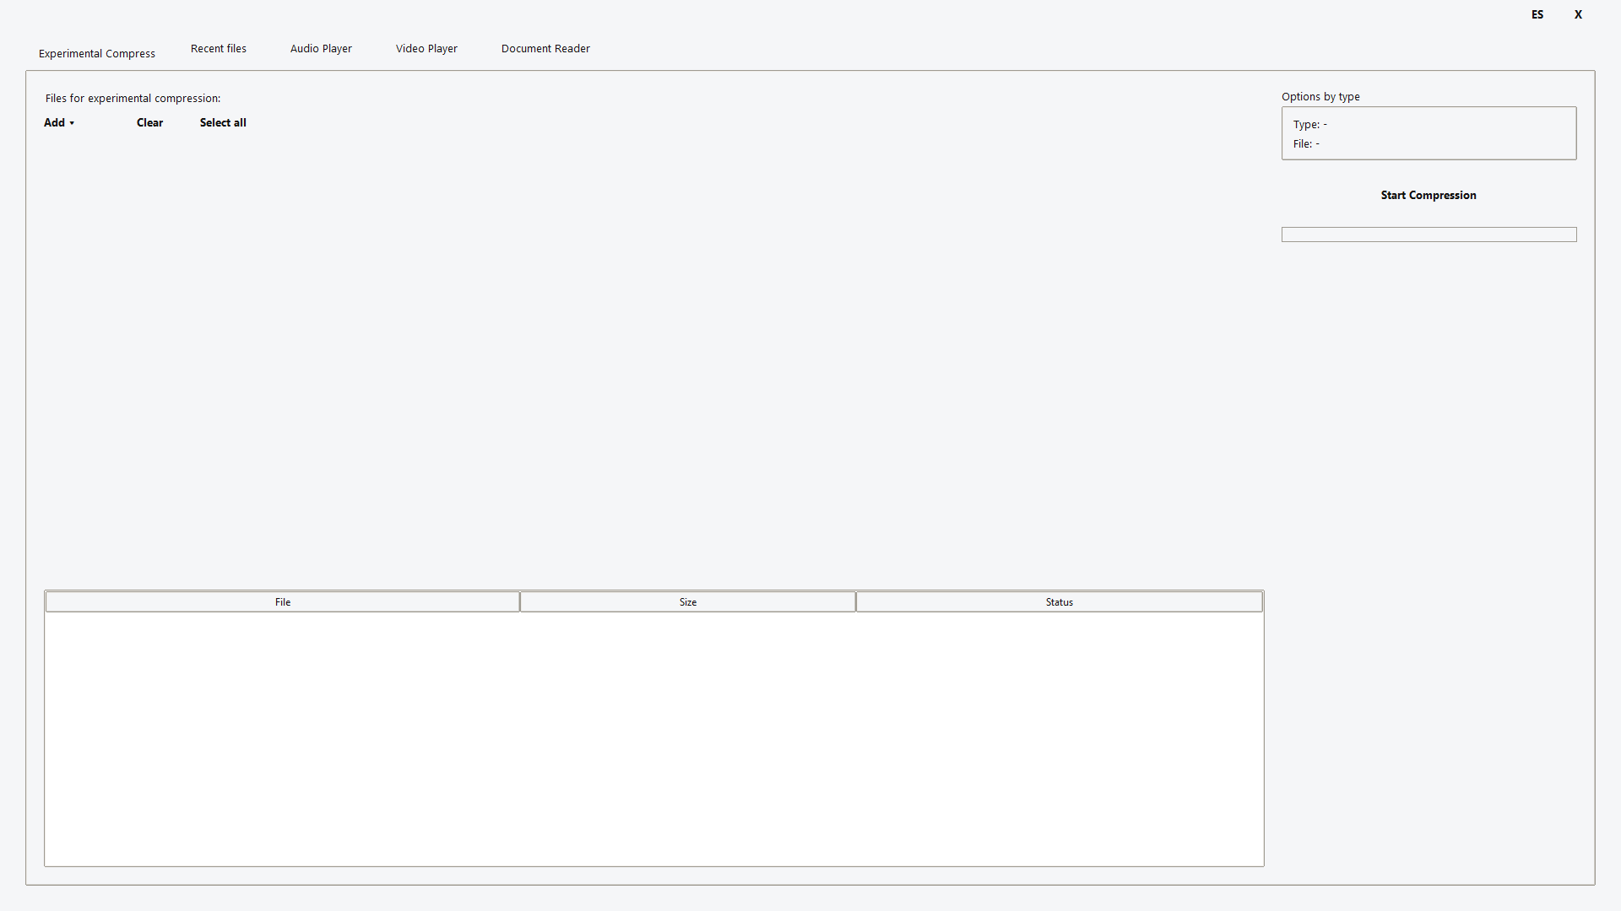The width and height of the screenshot is (1621, 911).
Task: Click the Files for experimental compression label
Action: (133, 98)
